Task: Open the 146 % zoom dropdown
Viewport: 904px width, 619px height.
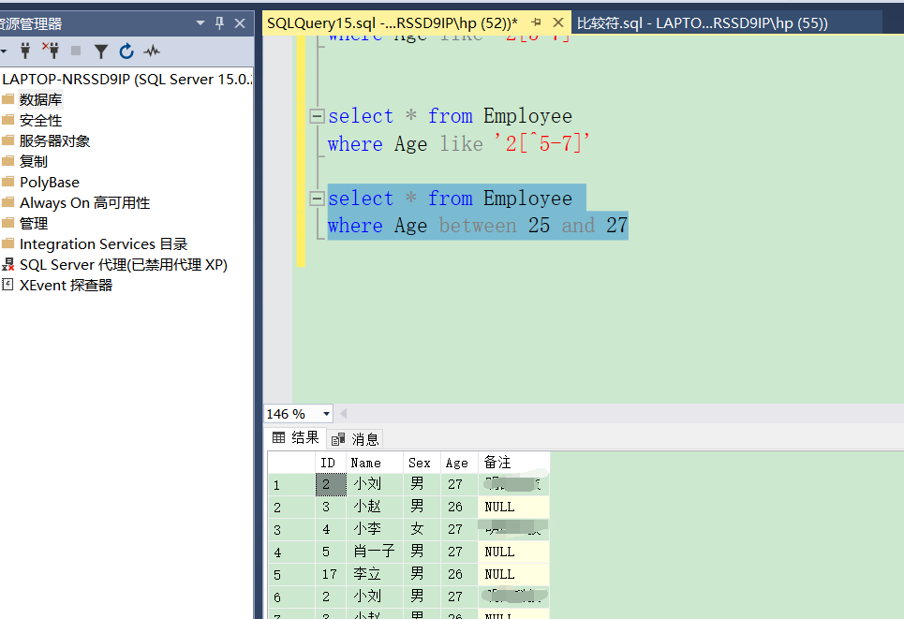Action: click(x=326, y=414)
